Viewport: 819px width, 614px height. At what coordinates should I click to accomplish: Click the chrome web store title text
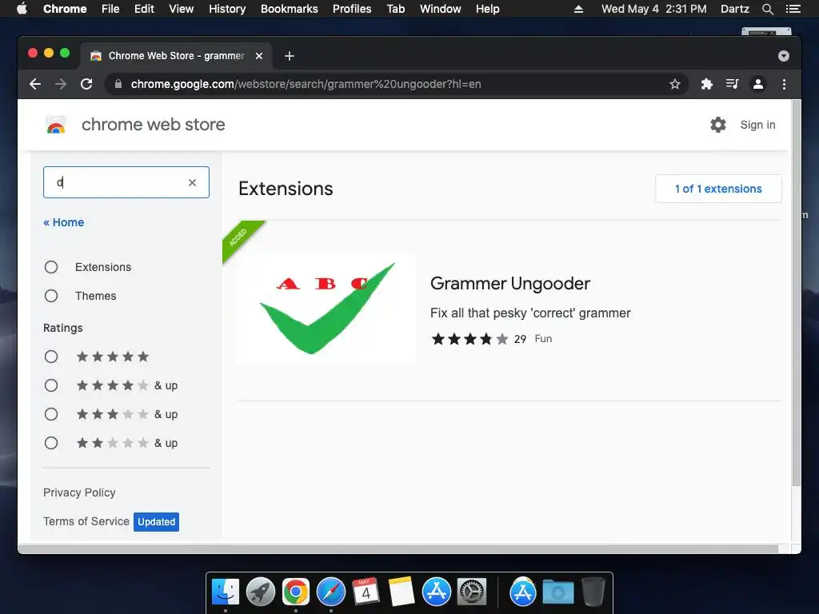pos(153,125)
